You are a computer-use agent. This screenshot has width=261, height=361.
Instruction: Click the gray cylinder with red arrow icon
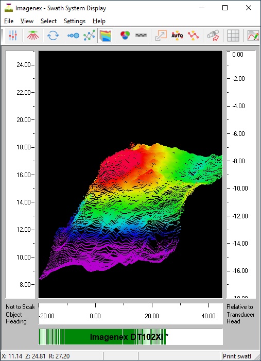coord(213,36)
